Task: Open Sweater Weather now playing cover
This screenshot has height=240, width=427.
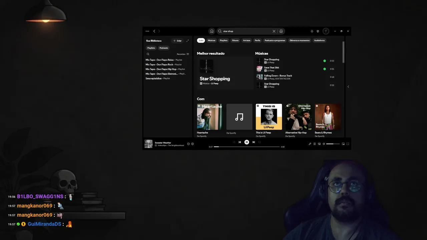Action: (x=148, y=144)
